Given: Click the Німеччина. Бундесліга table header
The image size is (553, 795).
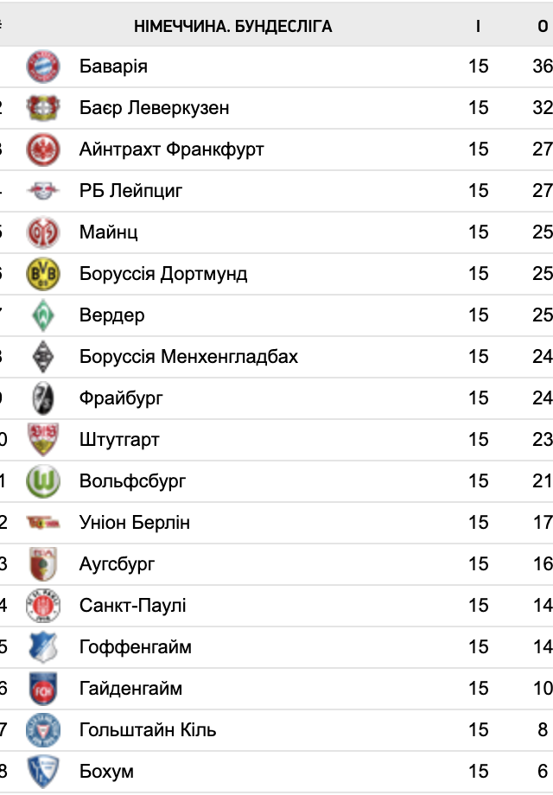Looking at the screenshot, I should coord(233,27).
